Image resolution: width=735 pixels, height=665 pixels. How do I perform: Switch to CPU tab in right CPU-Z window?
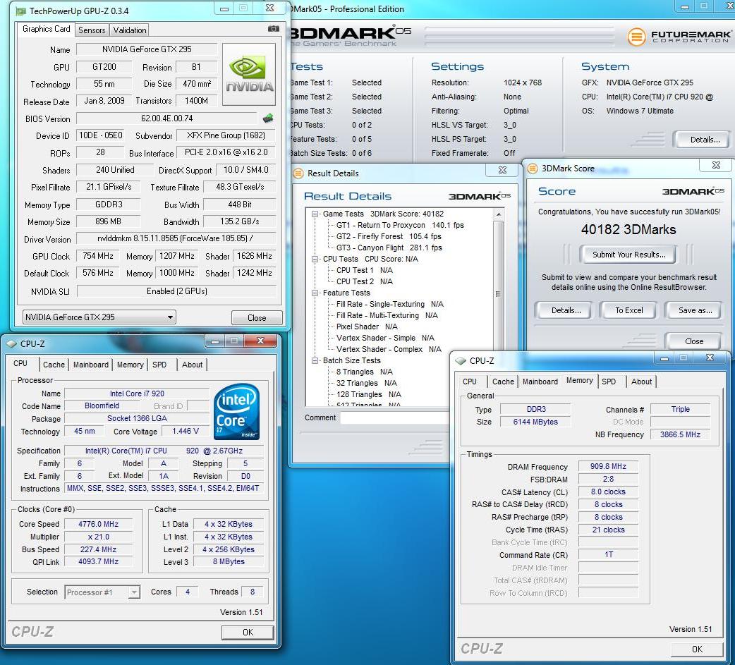click(x=470, y=382)
